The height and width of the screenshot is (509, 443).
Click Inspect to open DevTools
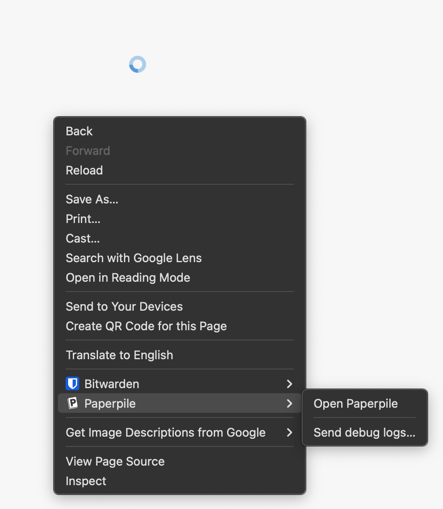pyautogui.click(x=86, y=481)
